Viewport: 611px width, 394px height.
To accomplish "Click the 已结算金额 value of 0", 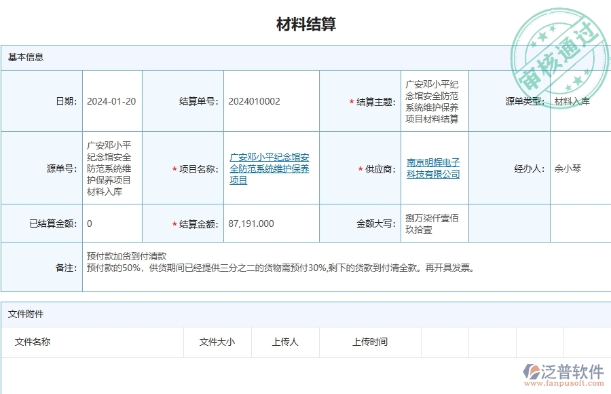I will click(x=90, y=223).
